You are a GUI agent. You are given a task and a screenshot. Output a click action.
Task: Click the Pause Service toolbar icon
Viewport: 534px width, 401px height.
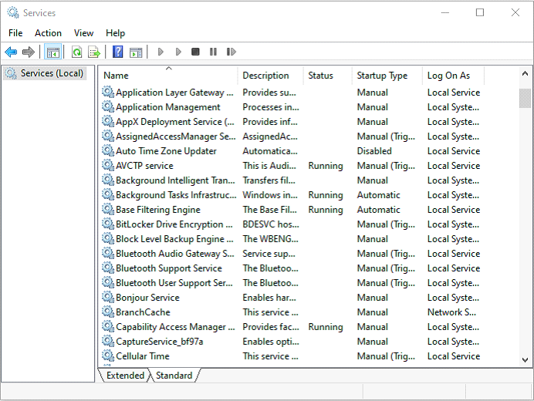213,52
